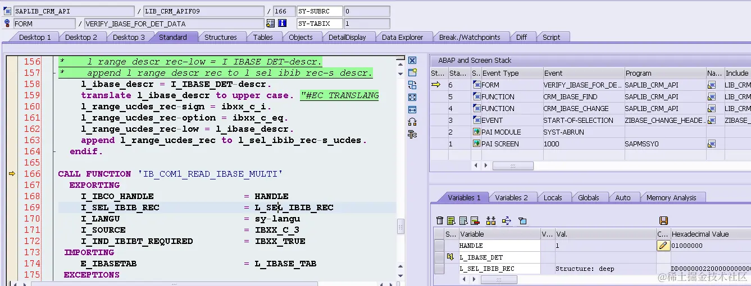Click the Variable column header
Viewport: 751px width, 286px height.
click(499, 234)
